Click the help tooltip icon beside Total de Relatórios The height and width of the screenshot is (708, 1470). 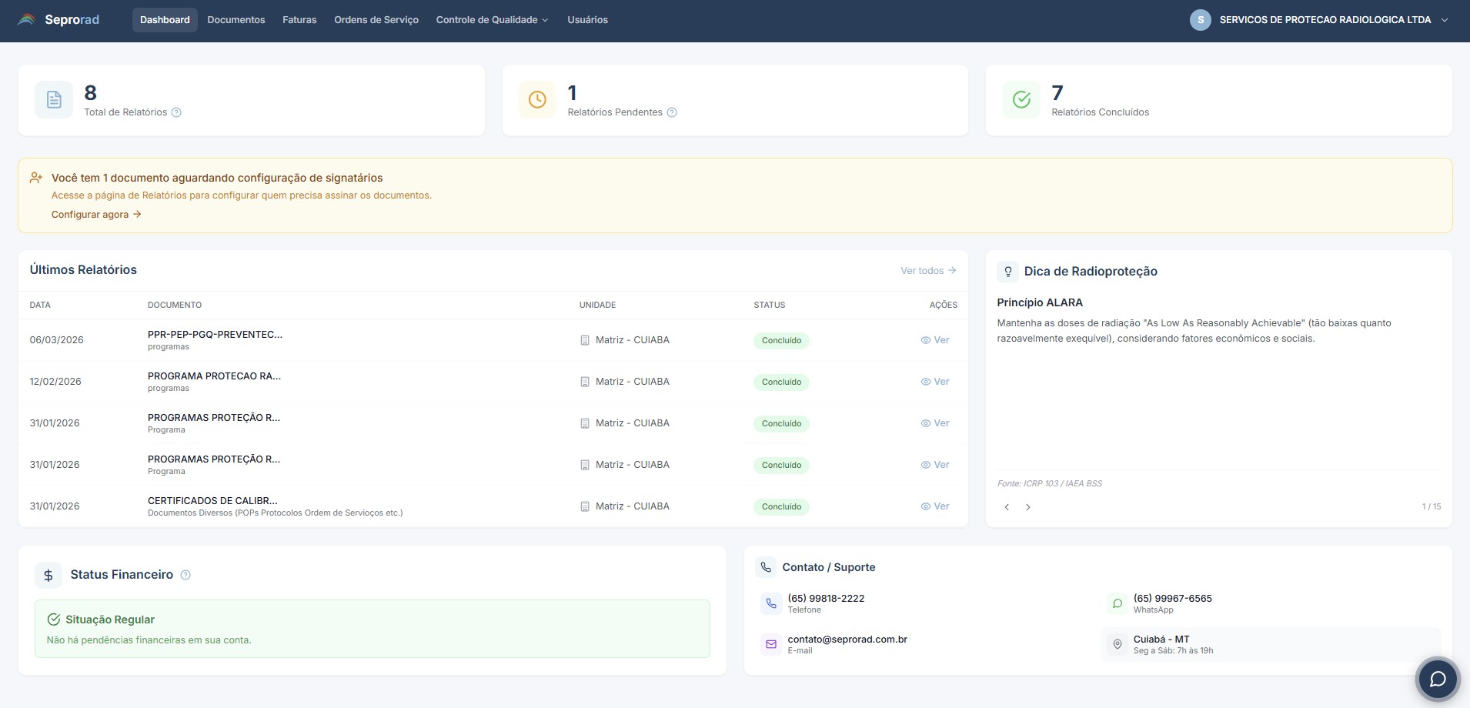pyautogui.click(x=176, y=112)
